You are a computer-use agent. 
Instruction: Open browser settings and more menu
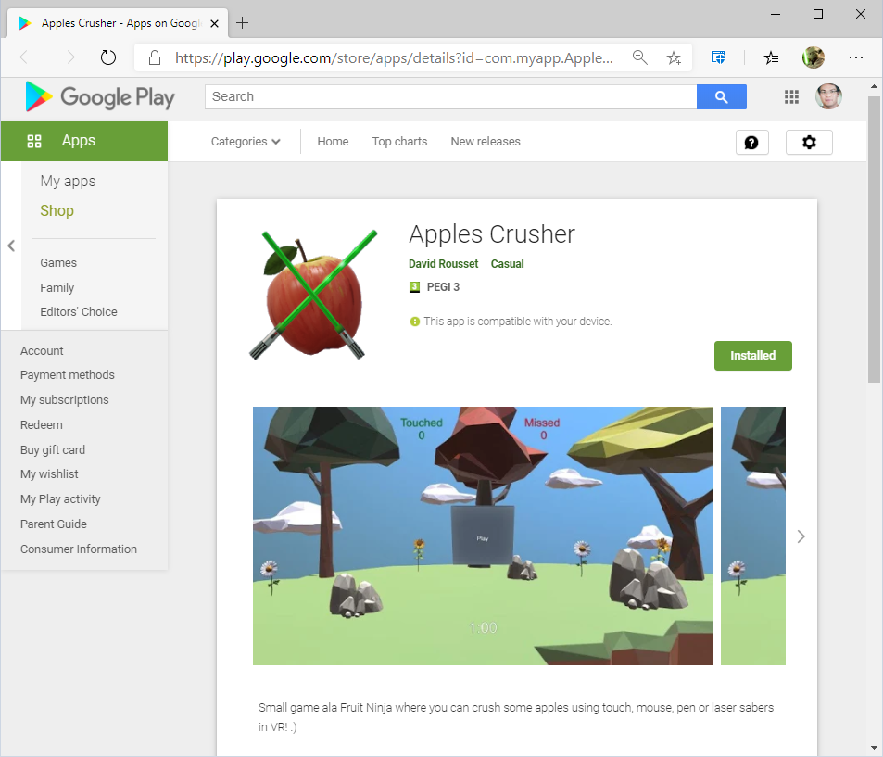point(855,57)
